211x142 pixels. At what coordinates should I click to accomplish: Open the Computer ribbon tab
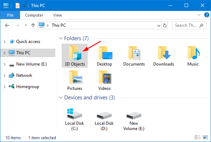[x=34, y=15]
